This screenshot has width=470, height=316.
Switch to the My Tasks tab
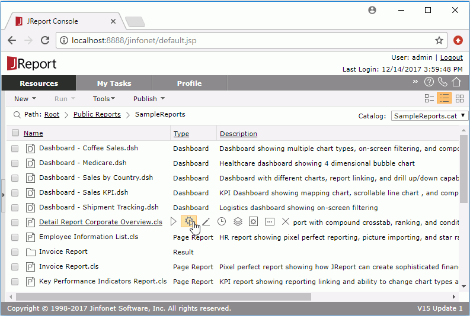pyautogui.click(x=114, y=83)
